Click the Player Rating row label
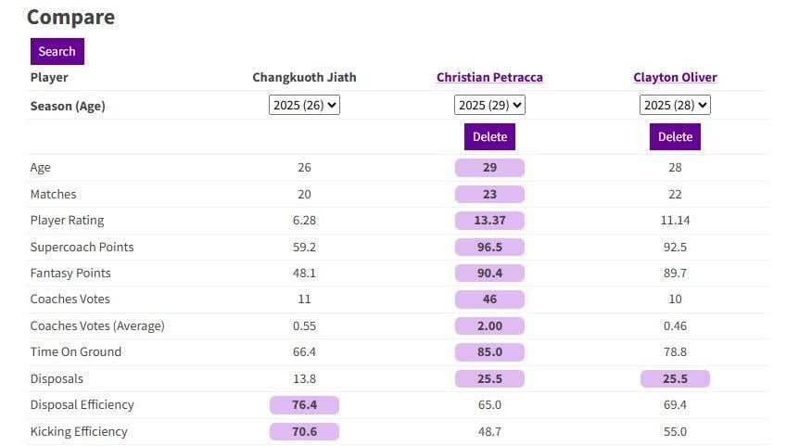Viewport: 799px width, 446px height. pyautogui.click(x=67, y=221)
